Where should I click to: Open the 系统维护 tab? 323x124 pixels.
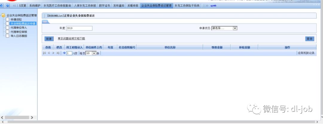coord(35,6)
